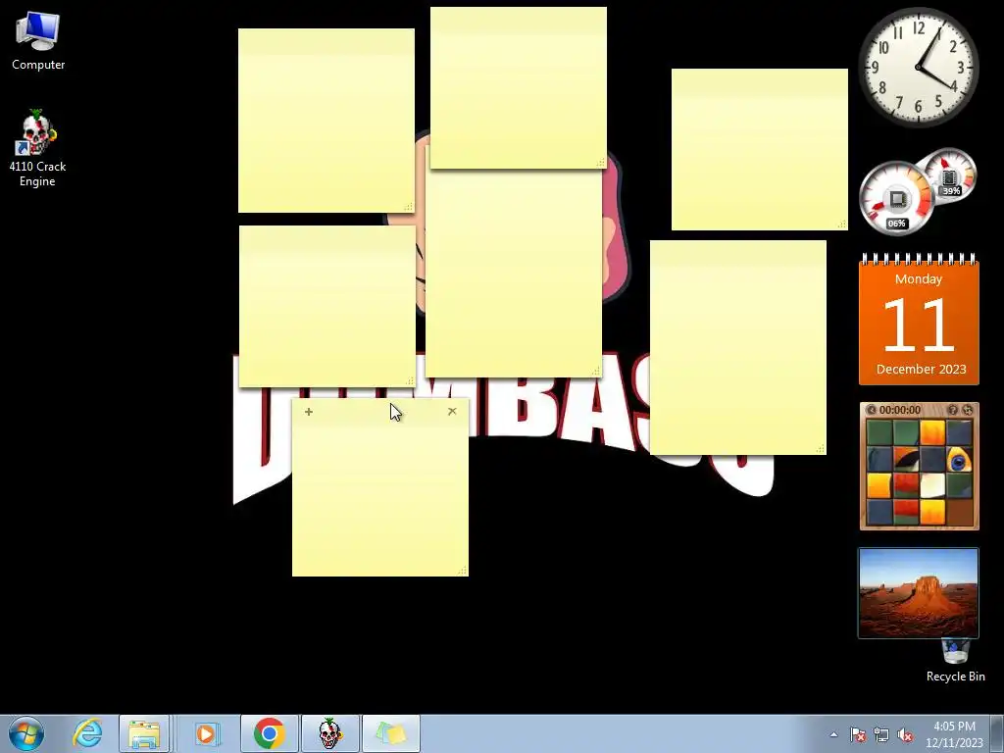Select the Computer desktop icon
Image resolution: width=1004 pixels, height=753 pixels.
click(38, 41)
